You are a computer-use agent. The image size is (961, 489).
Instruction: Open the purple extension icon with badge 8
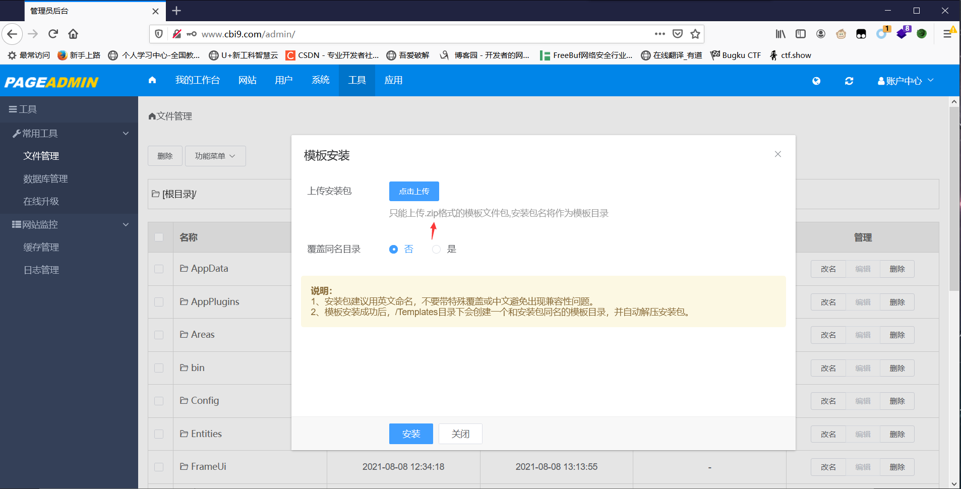(x=903, y=33)
